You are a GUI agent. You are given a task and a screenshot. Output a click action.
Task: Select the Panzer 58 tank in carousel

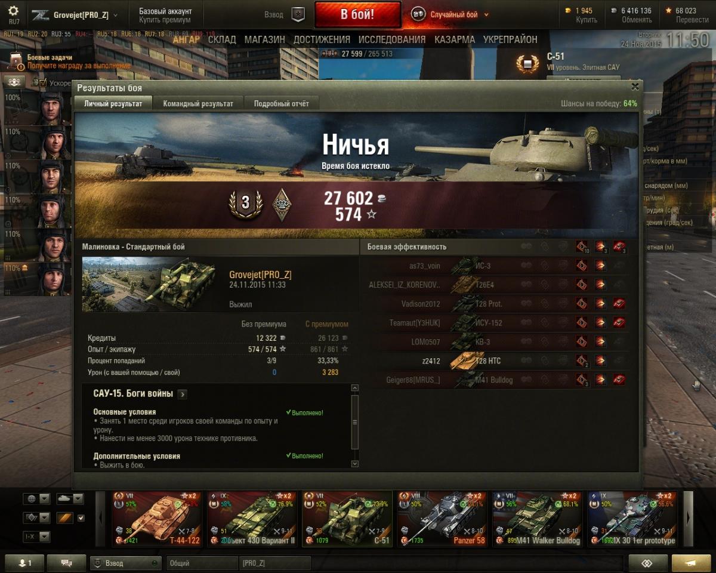click(x=443, y=518)
